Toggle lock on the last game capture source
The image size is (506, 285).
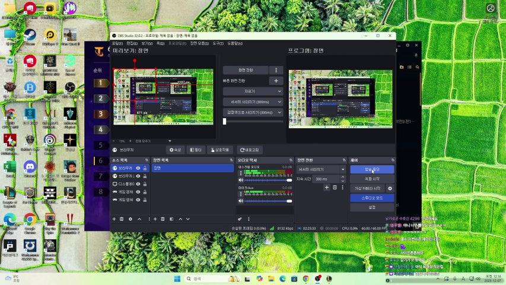pos(145,199)
